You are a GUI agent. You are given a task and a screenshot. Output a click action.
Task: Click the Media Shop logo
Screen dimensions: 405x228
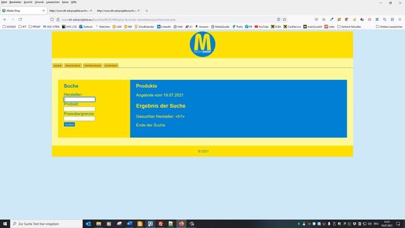(x=202, y=44)
